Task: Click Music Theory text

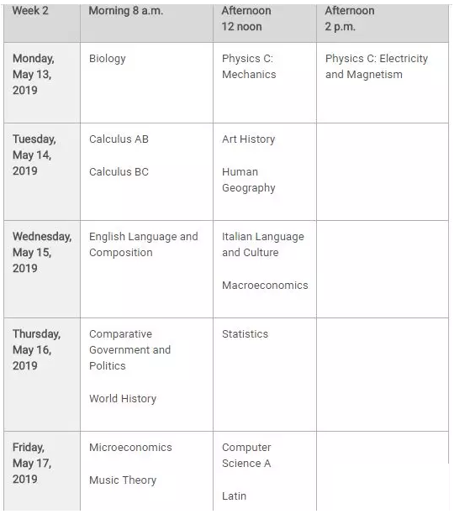Action: tap(123, 480)
